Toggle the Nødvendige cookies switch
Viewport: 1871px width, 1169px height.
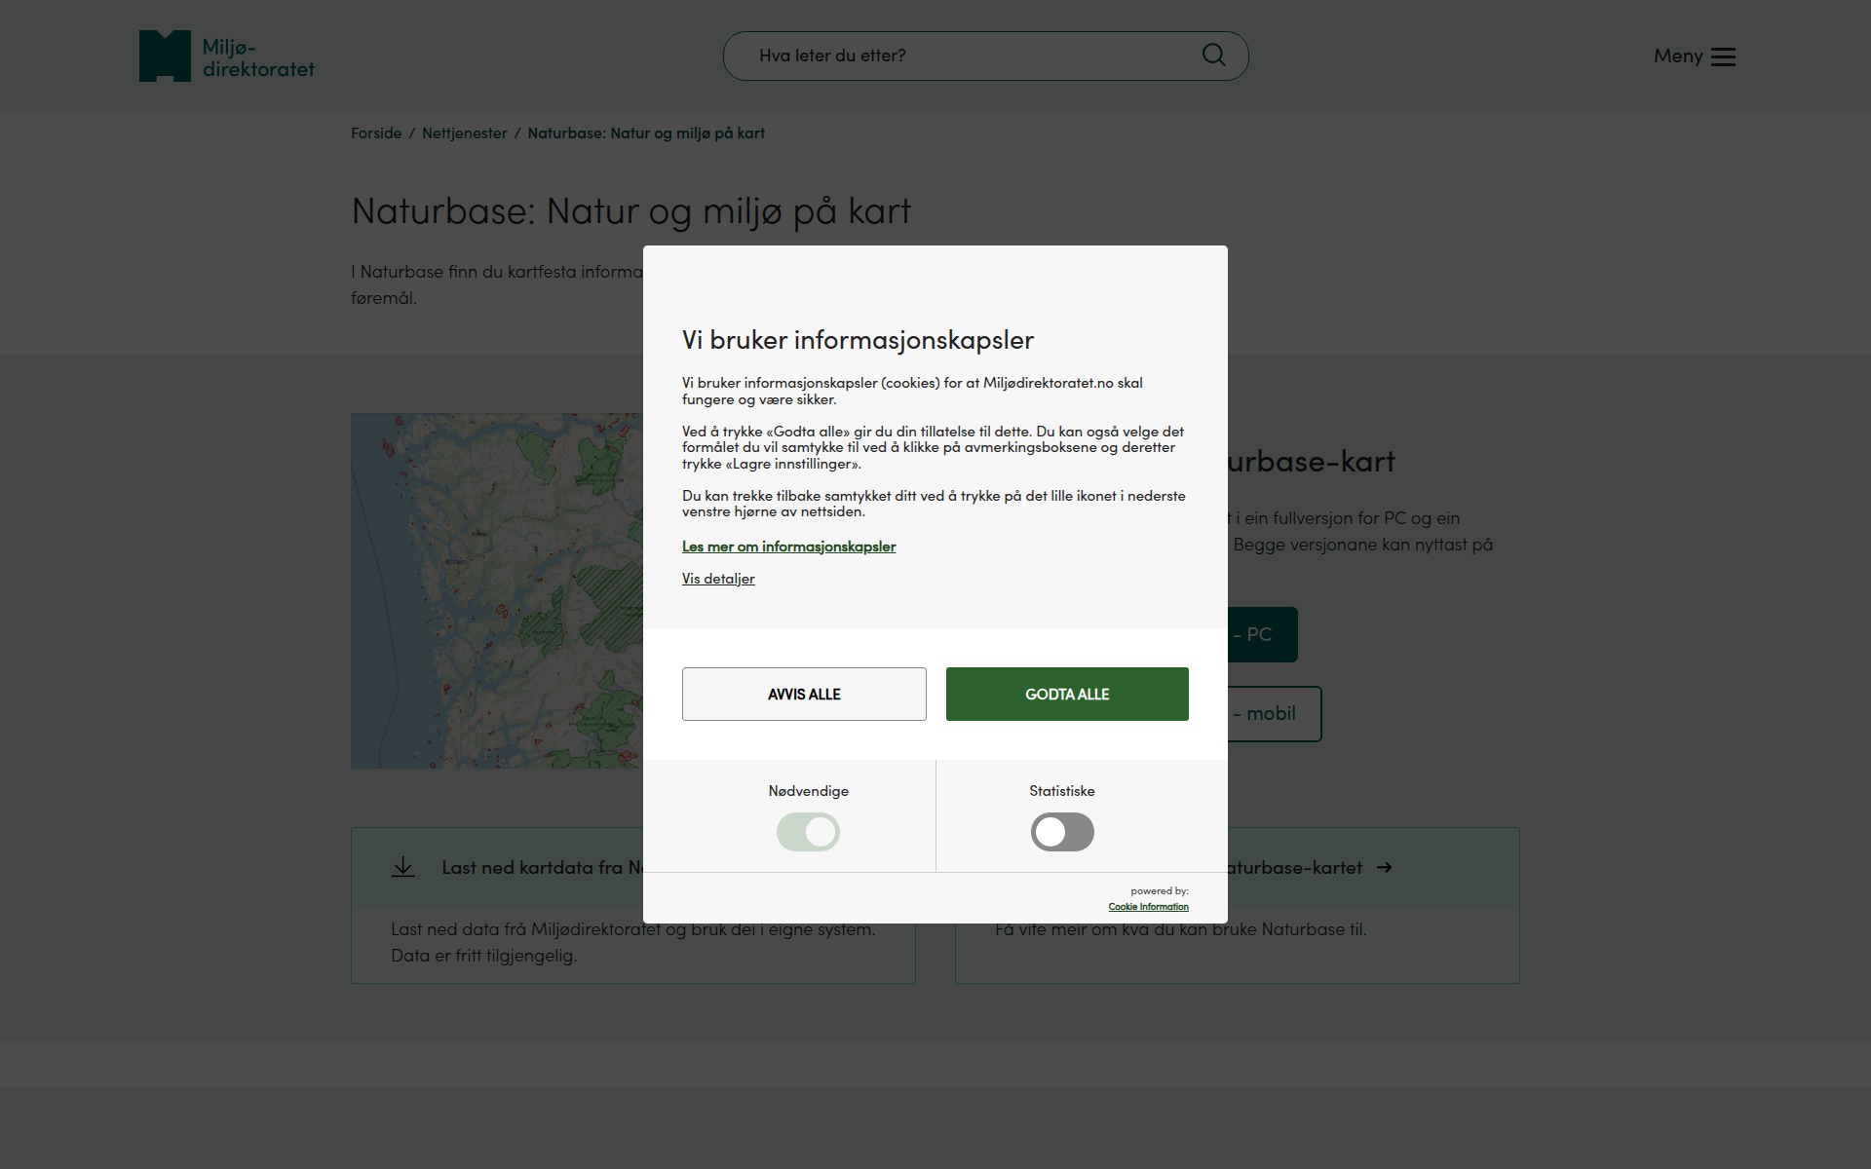808,832
